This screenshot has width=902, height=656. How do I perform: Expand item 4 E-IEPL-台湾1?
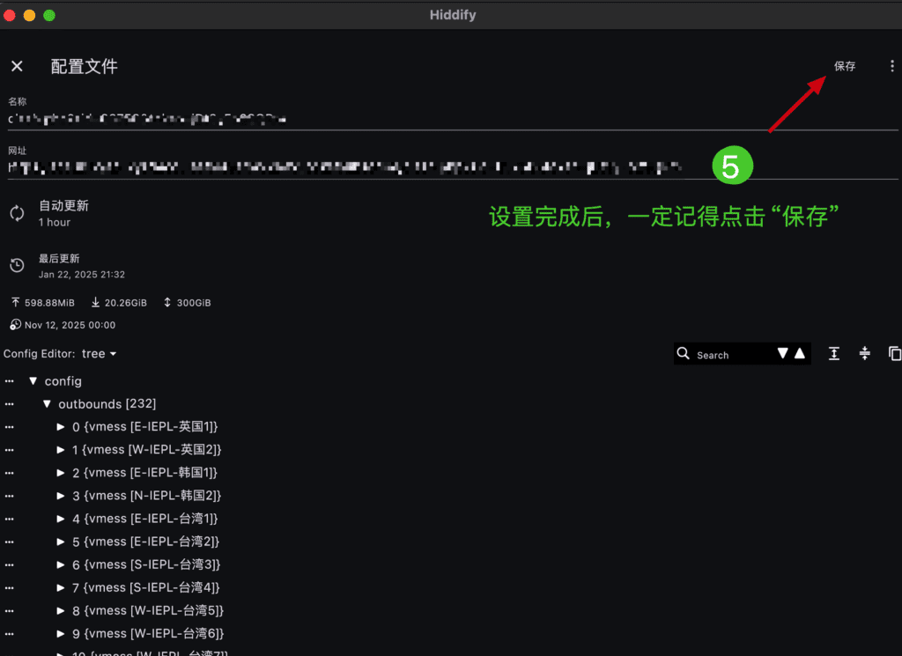[x=61, y=519]
